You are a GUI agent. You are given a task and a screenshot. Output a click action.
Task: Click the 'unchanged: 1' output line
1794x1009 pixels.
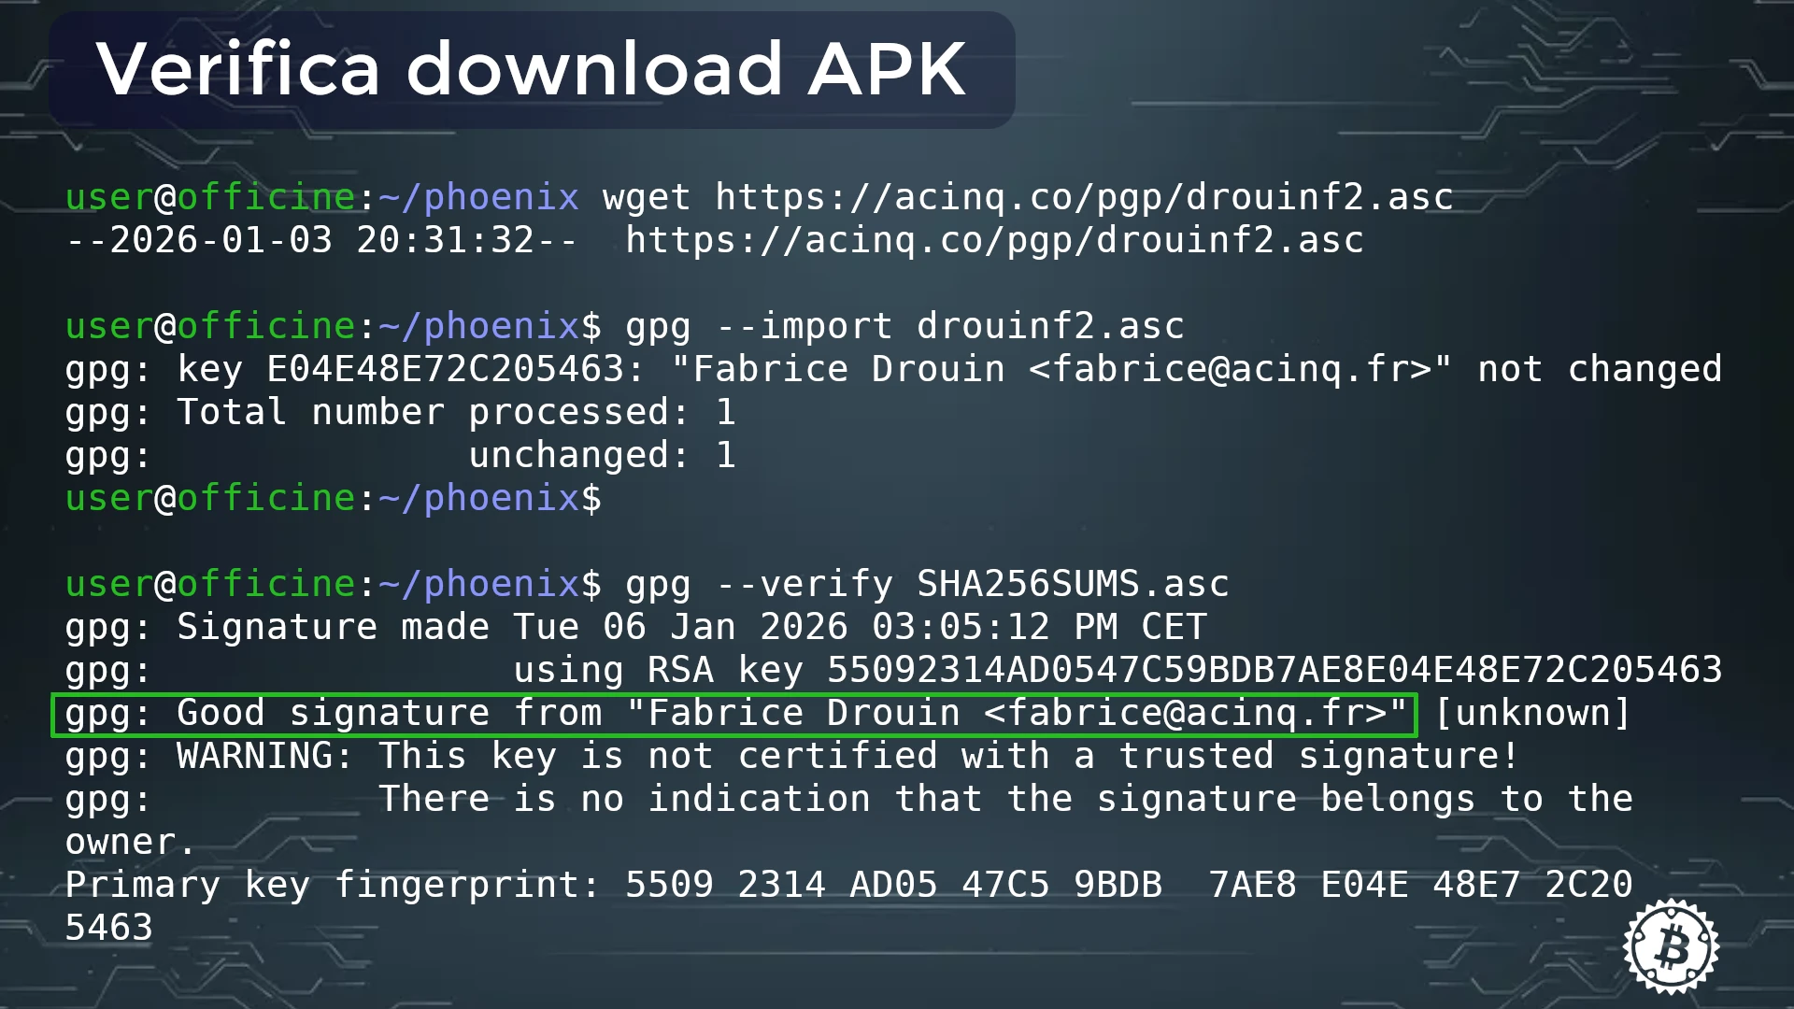point(603,456)
